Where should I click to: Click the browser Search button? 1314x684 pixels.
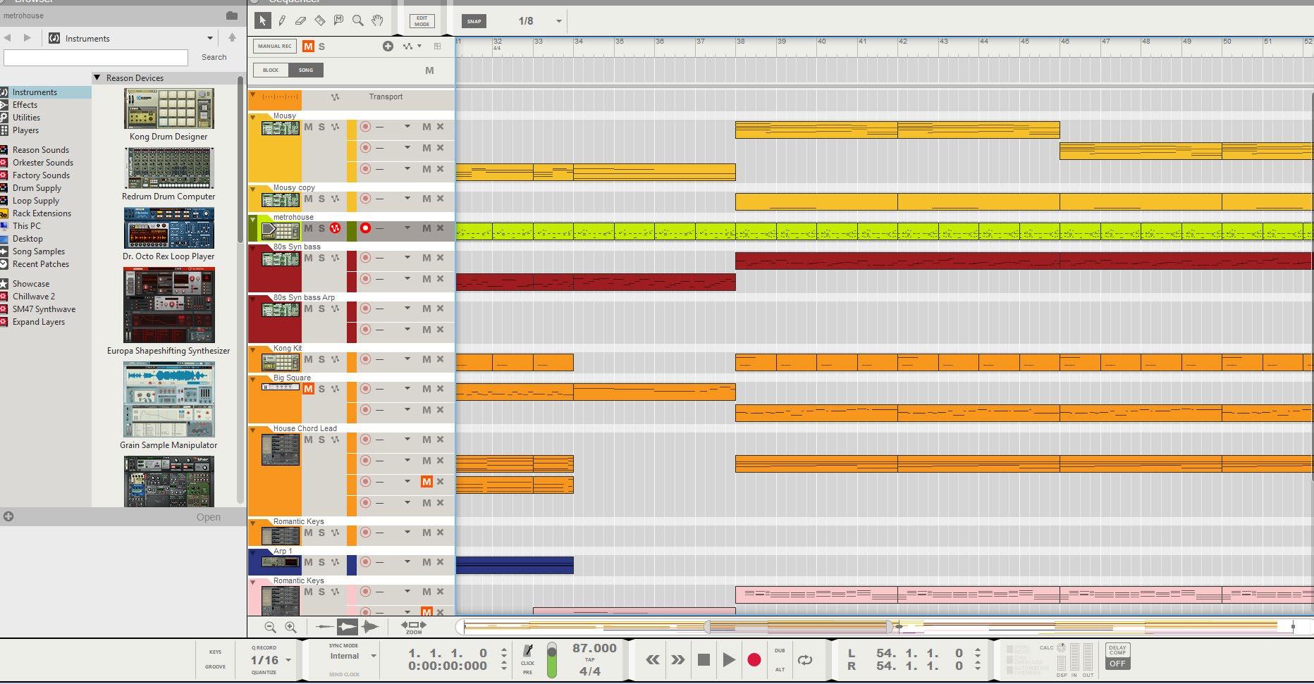coord(214,58)
